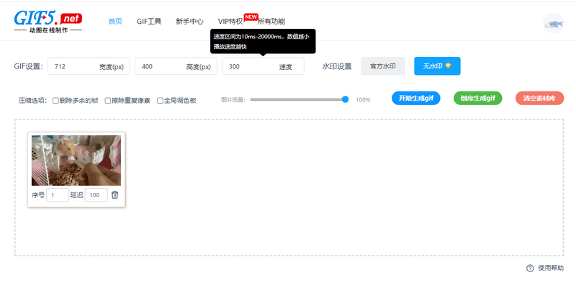
Task: Toggle the 擦除重复像素 option
Action: [107, 101]
